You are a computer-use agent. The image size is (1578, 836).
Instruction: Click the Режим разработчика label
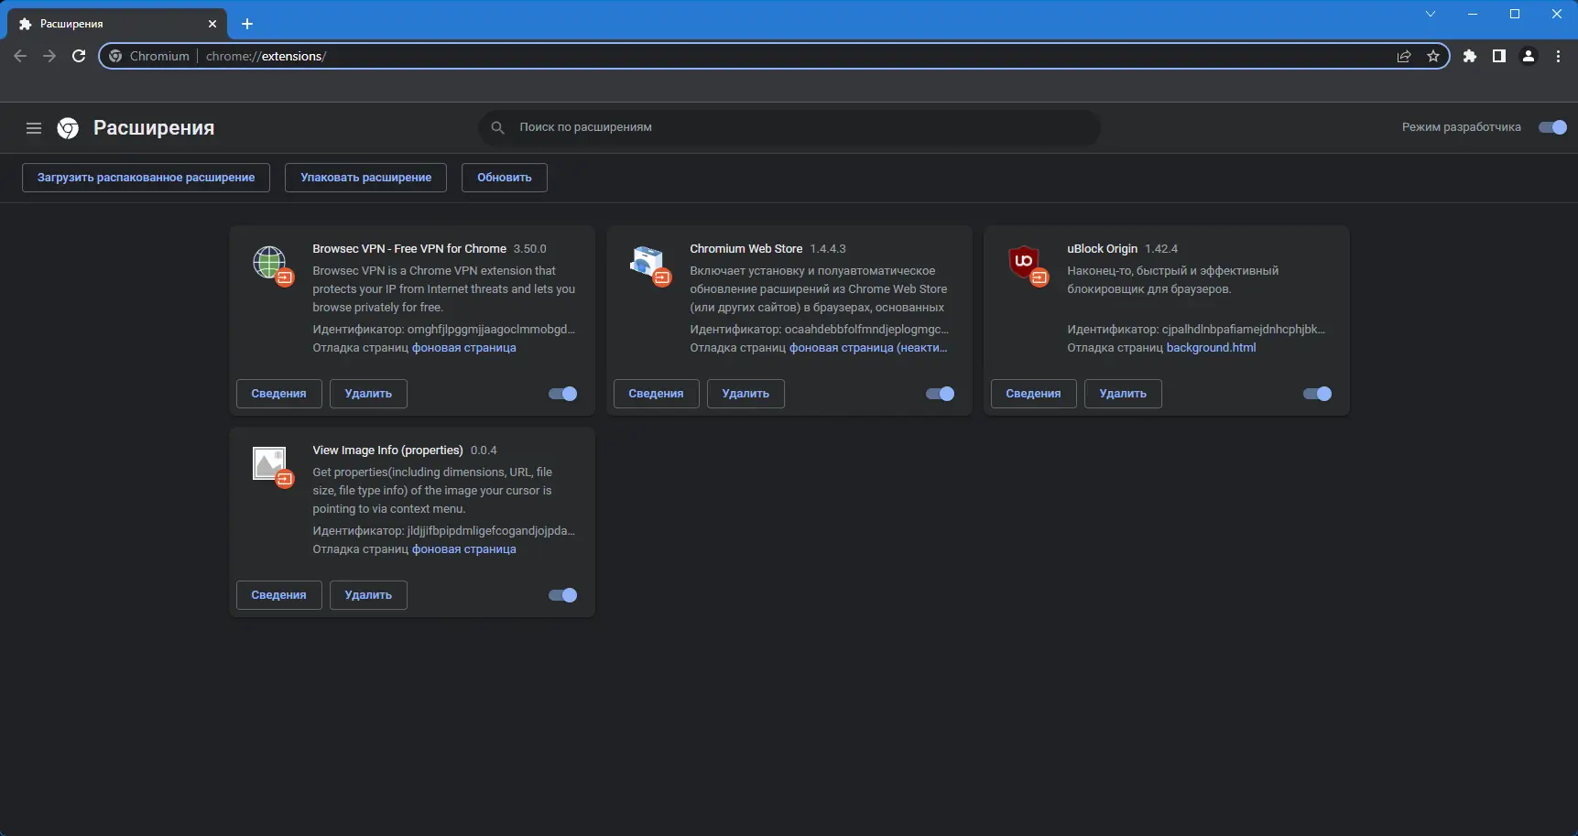point(1462,127)
